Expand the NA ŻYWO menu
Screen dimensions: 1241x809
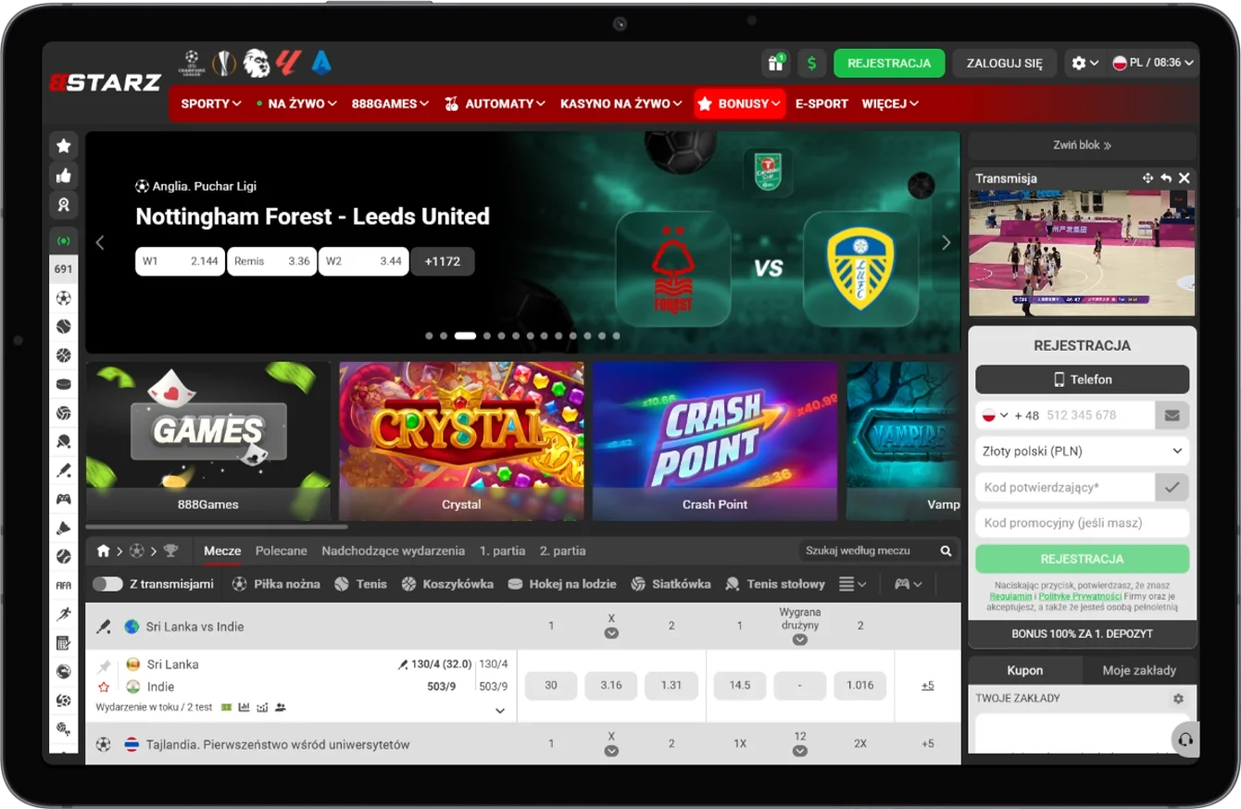[x=296, y=104]
